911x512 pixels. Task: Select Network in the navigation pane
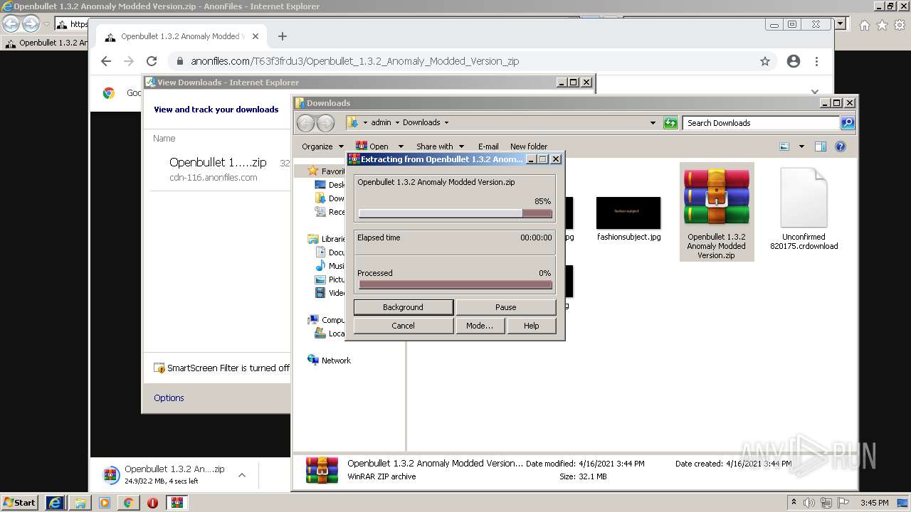tap(336, 361)
